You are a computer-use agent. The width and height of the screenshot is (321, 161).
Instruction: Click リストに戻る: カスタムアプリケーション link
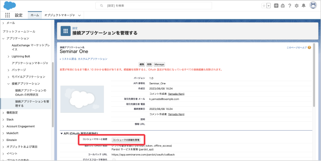click(x=84, y=59)
